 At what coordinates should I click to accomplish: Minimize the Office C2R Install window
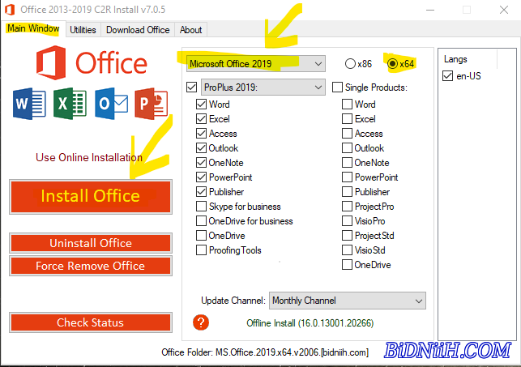(x=430, y=10)
